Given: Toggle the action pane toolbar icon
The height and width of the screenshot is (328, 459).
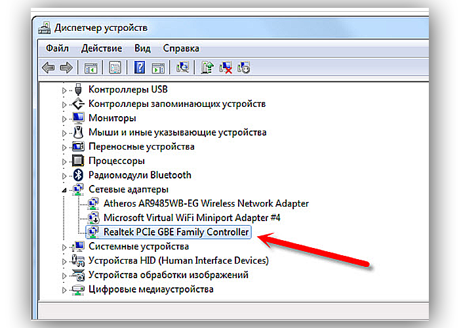Looking at the screenshot, I should pos(158,68).
